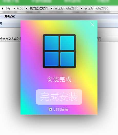
Task: Click the four-tile app logo
Action: coord(60,51)
